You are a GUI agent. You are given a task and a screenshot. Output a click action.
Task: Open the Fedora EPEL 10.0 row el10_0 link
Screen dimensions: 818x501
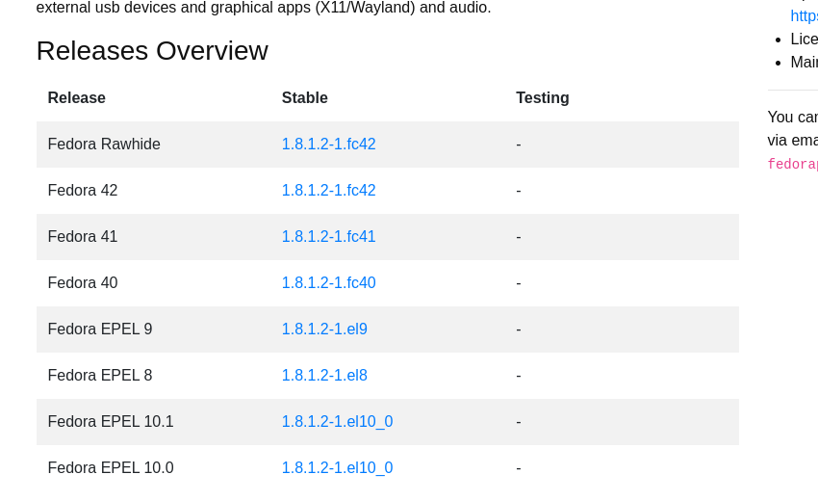(337, 468)
